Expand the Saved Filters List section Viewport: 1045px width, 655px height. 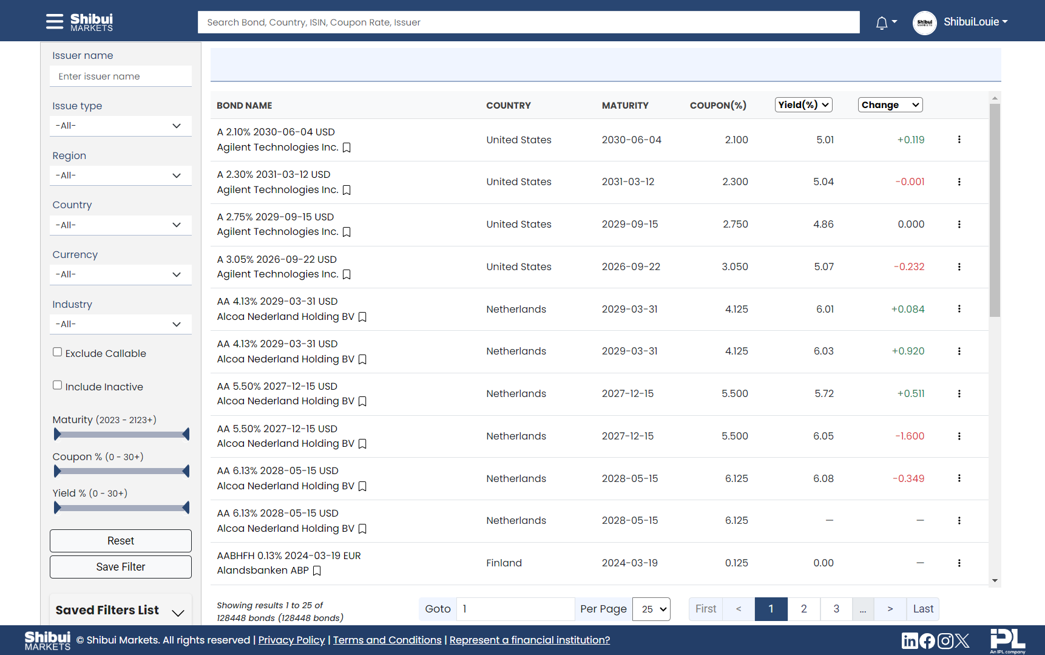click(120, 611)
